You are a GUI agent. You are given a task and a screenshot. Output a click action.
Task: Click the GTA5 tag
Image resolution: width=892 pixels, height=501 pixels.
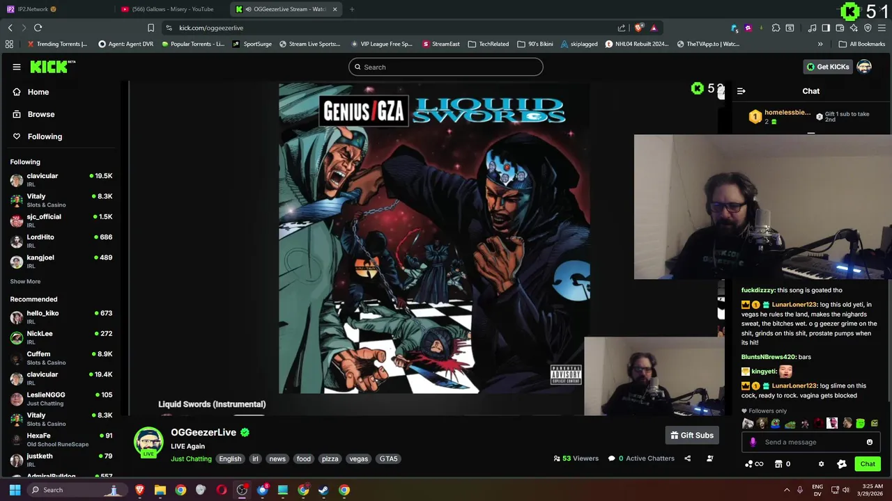[388, 459]
